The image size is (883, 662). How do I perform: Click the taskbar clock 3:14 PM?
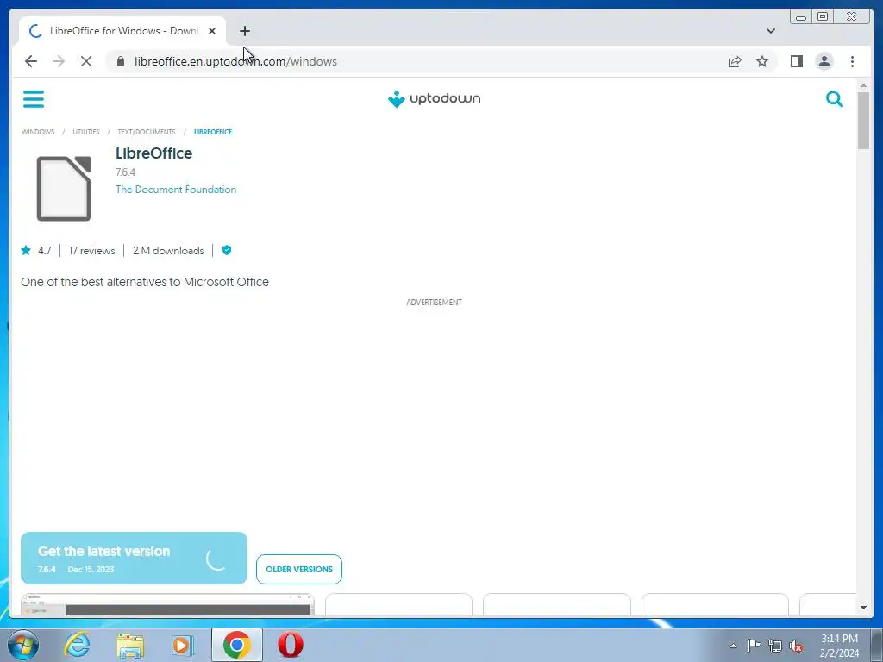click(839, 646)
